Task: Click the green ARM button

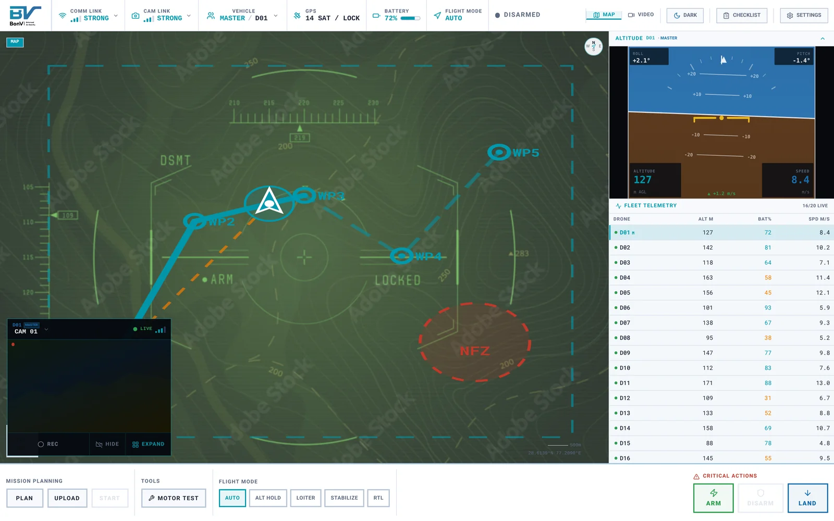Action: click(714, 498)
